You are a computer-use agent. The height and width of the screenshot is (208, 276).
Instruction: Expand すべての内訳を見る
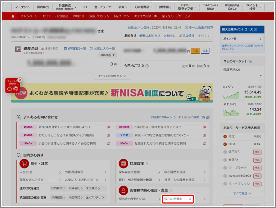[112, 76]
